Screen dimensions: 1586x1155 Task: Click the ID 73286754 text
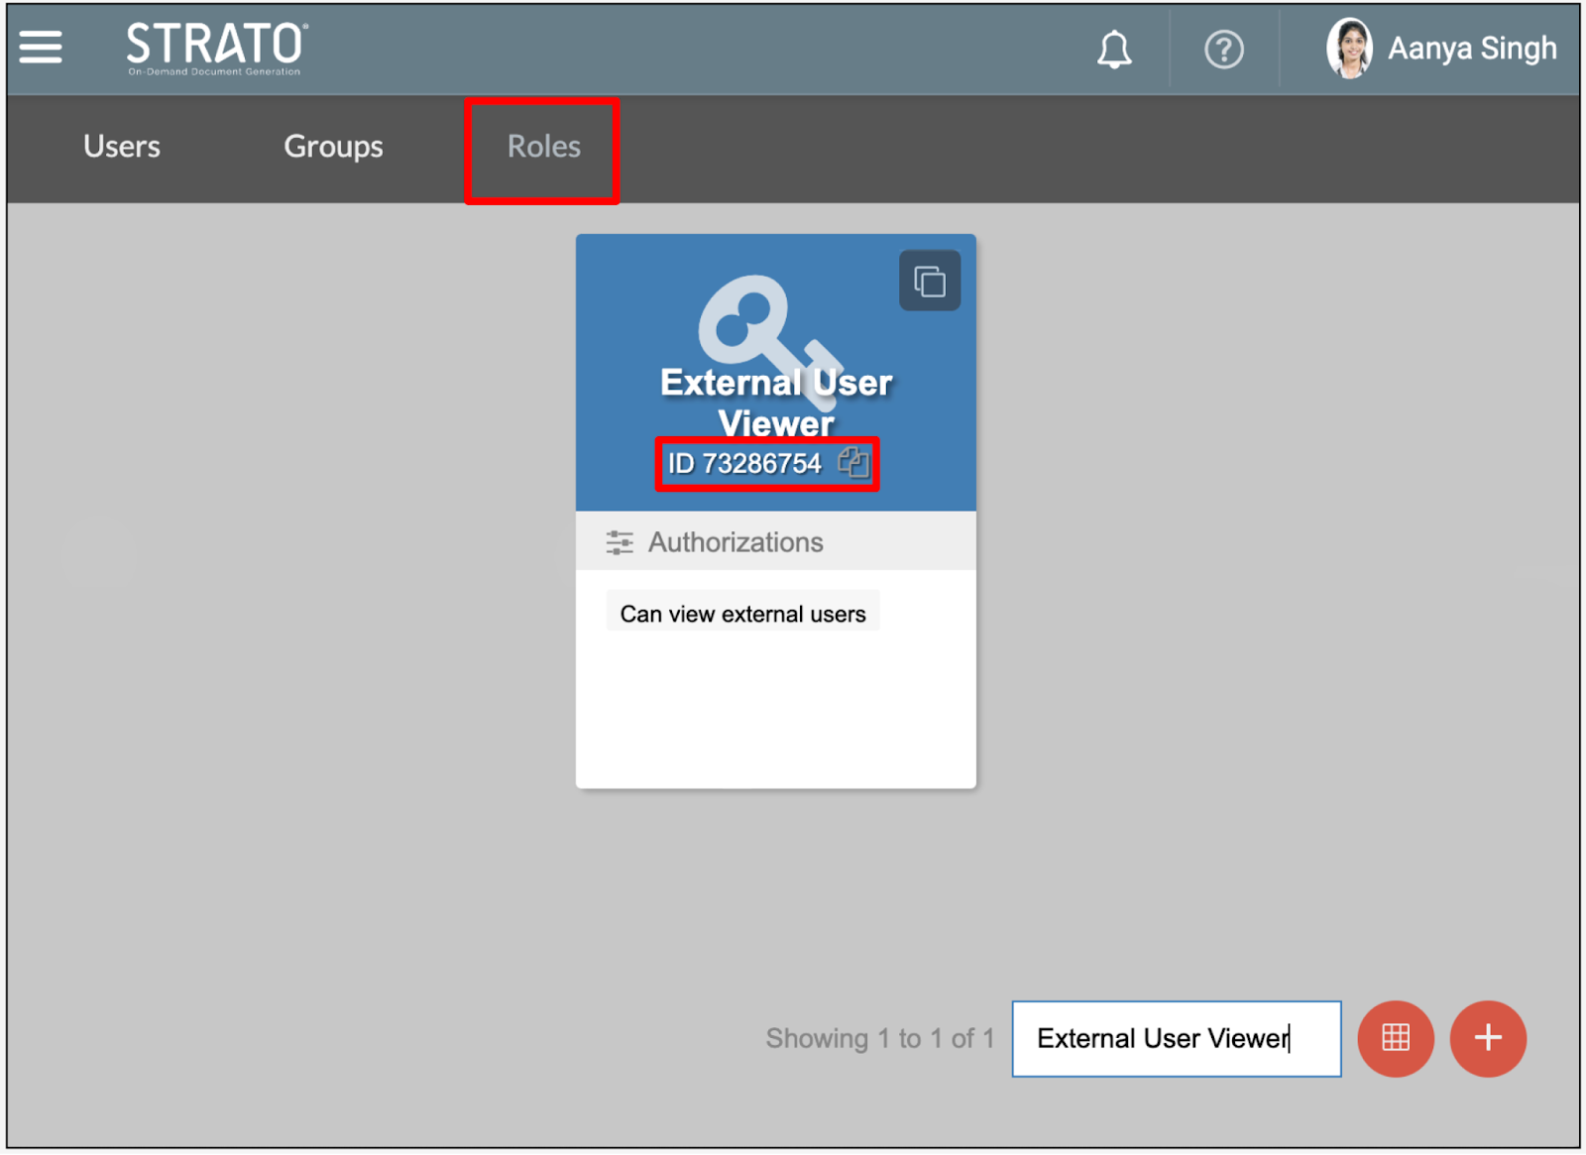pos(744,463)
